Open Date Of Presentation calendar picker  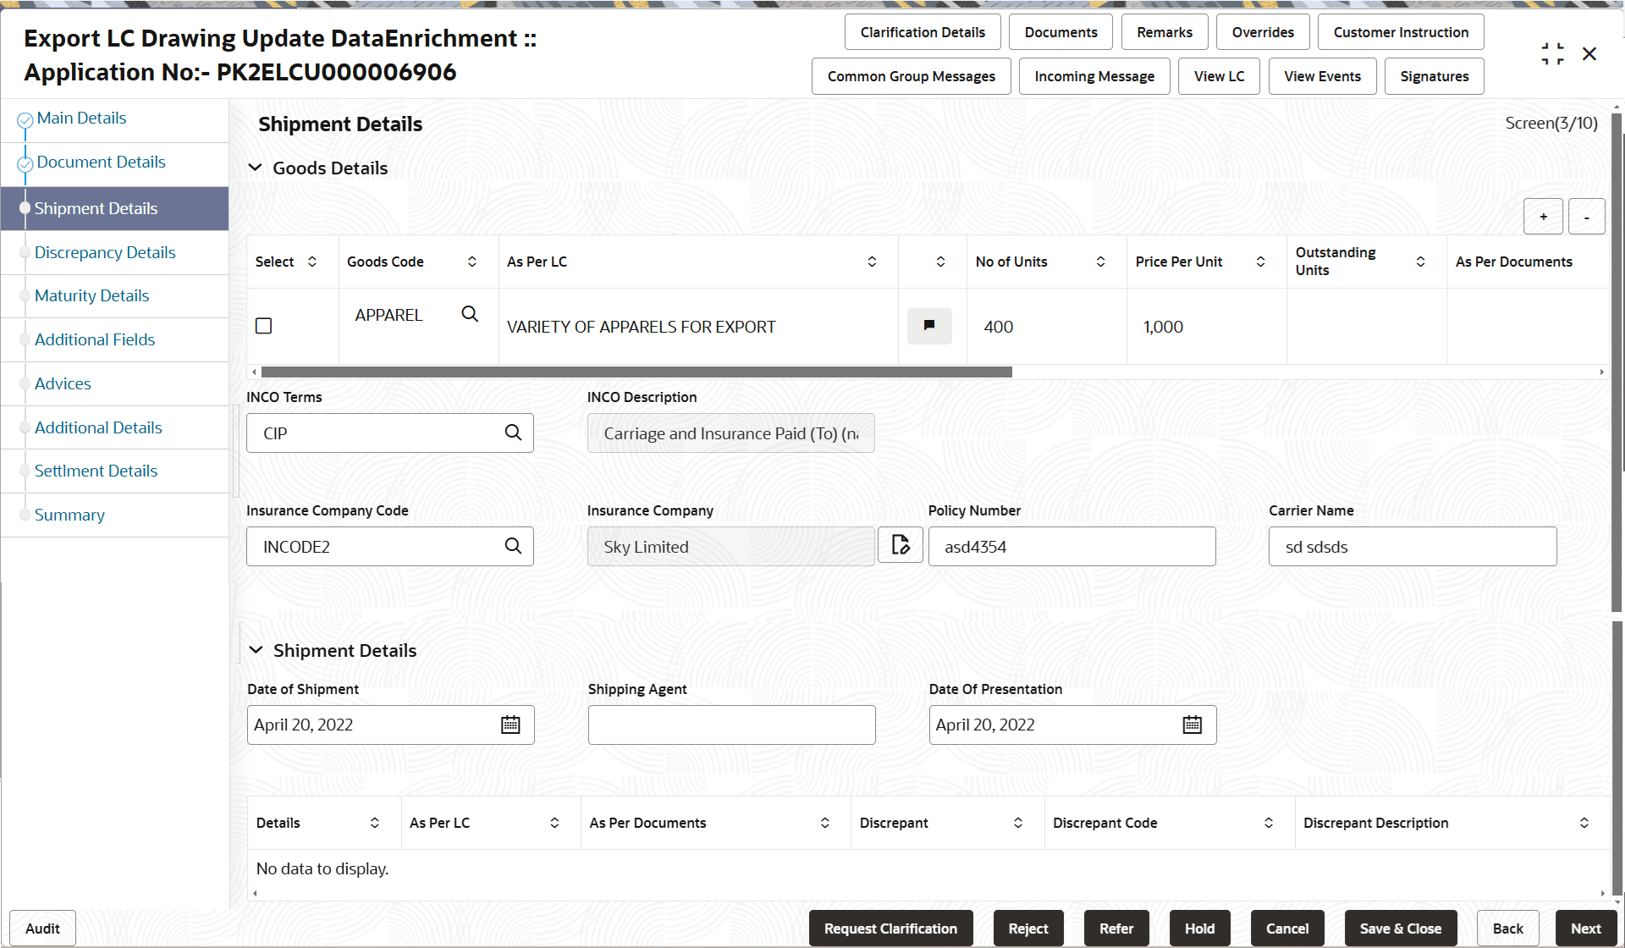click(1192, 725)
